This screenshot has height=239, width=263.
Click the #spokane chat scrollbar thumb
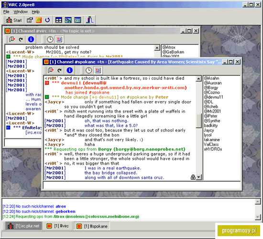[198, 121]
